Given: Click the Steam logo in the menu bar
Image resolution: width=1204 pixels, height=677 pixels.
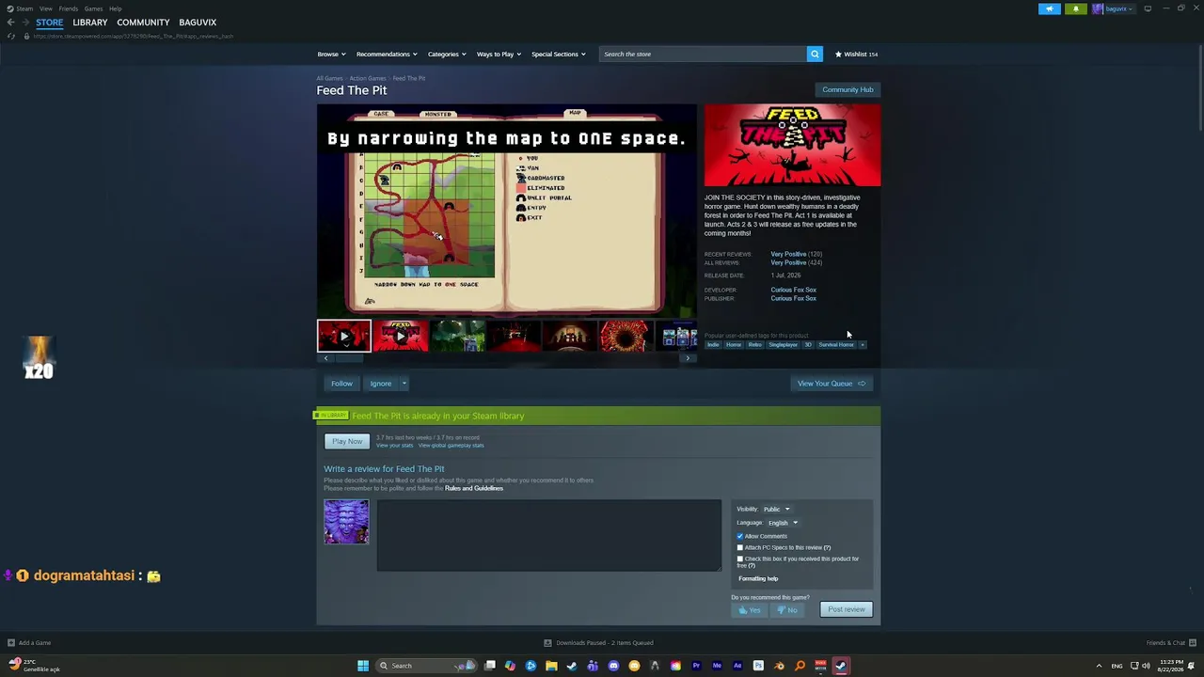Looking at the screenshot, I should (9, 8).
